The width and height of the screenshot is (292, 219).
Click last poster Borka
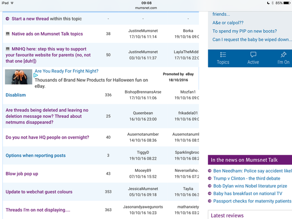(188, 31)
